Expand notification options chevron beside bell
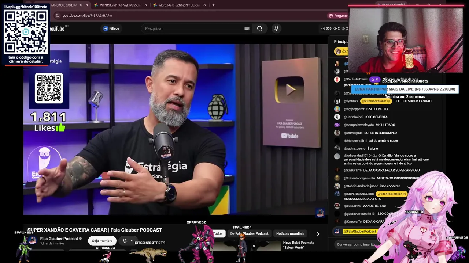 coord(132,241)
